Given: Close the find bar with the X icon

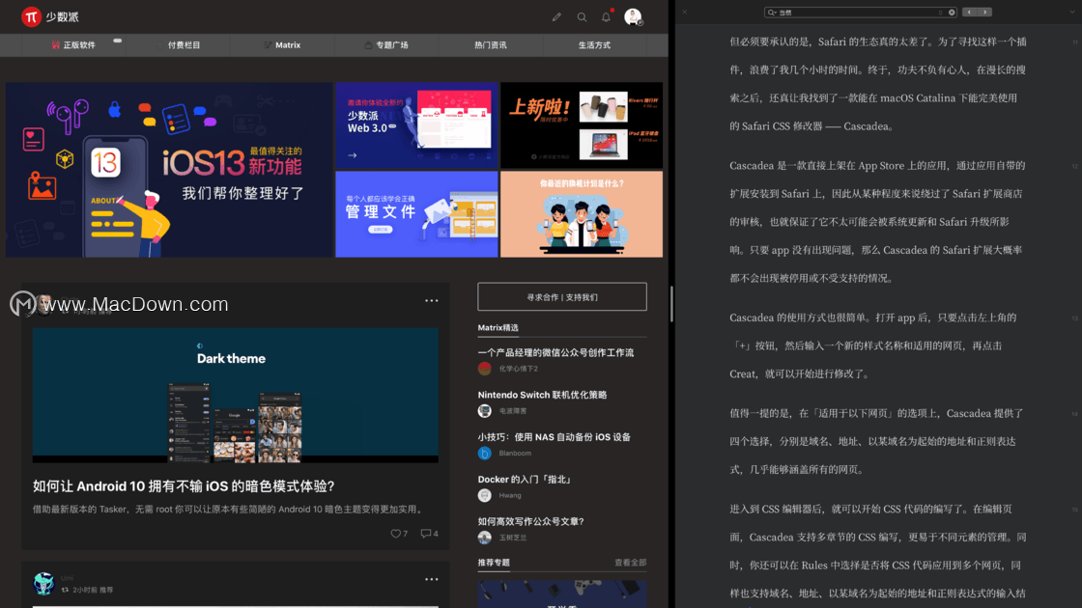Looking at the screenshot, I should pos(685,12).
